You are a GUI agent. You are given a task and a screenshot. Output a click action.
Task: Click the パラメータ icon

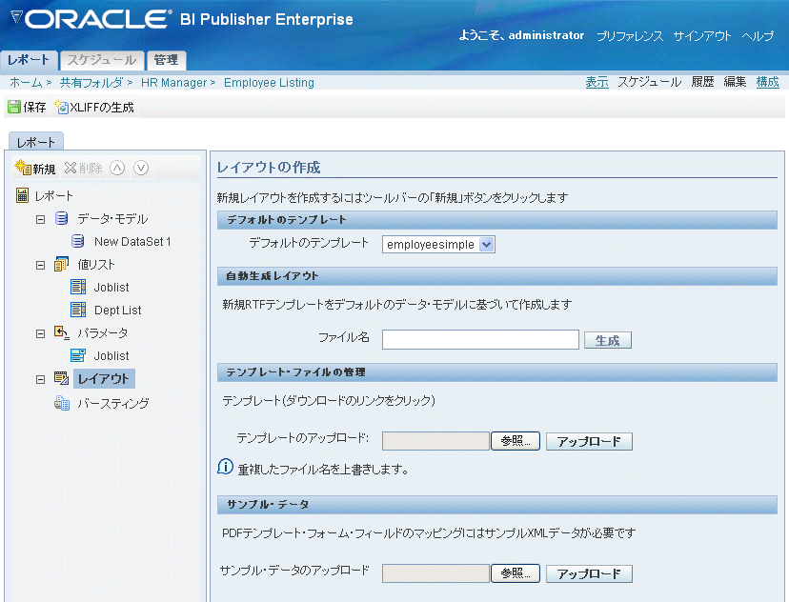(61, 332)
